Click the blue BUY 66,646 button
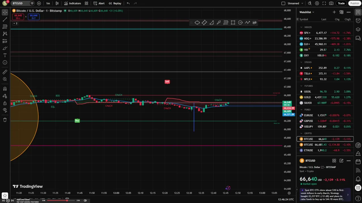Image resolution: width=362 pixels, height=203 pixels. pos(34,17)
